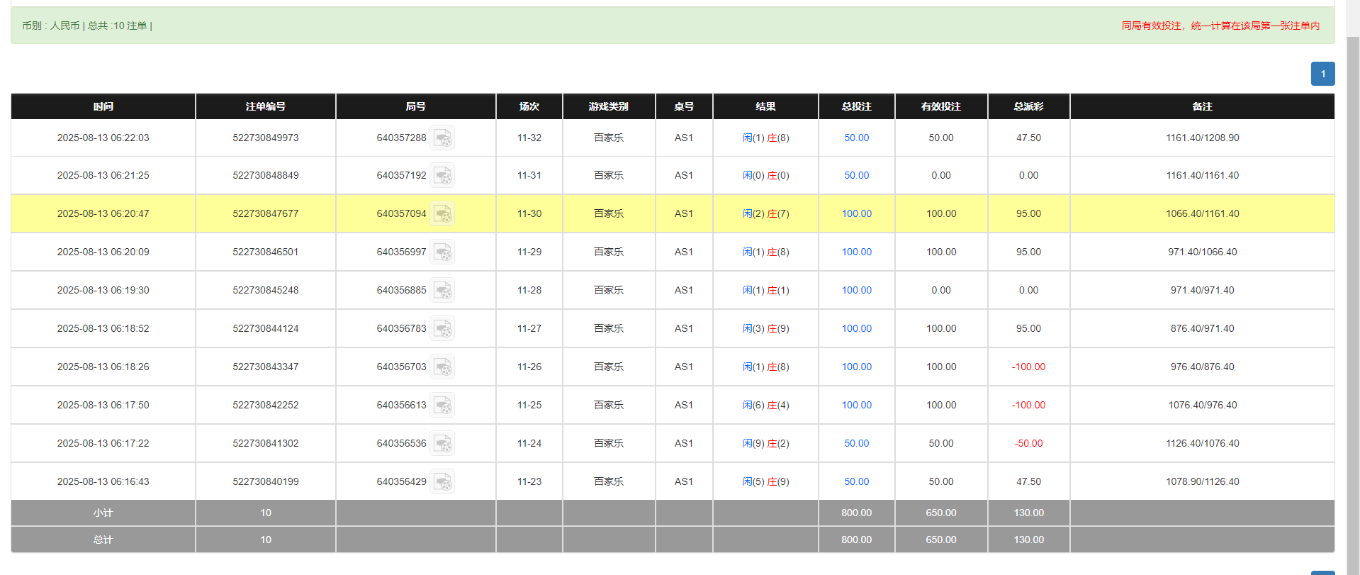Select table AS1 in row 11-31
The width and height of the screenshot is (1360, 575).
click(x=684, y=175)
